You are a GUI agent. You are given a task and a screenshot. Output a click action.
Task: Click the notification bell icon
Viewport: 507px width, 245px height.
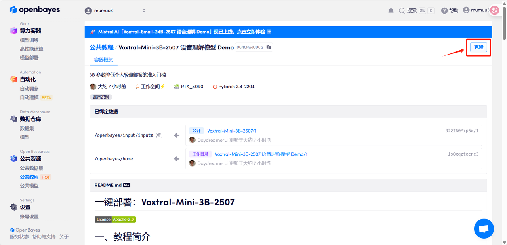tap(391, 11)
